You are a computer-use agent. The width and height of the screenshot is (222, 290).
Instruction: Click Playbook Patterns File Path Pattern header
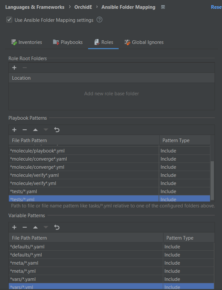point(84,140)
